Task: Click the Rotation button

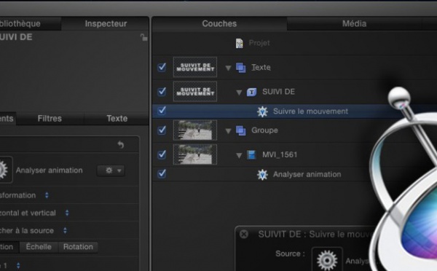Action: point(78,247)
